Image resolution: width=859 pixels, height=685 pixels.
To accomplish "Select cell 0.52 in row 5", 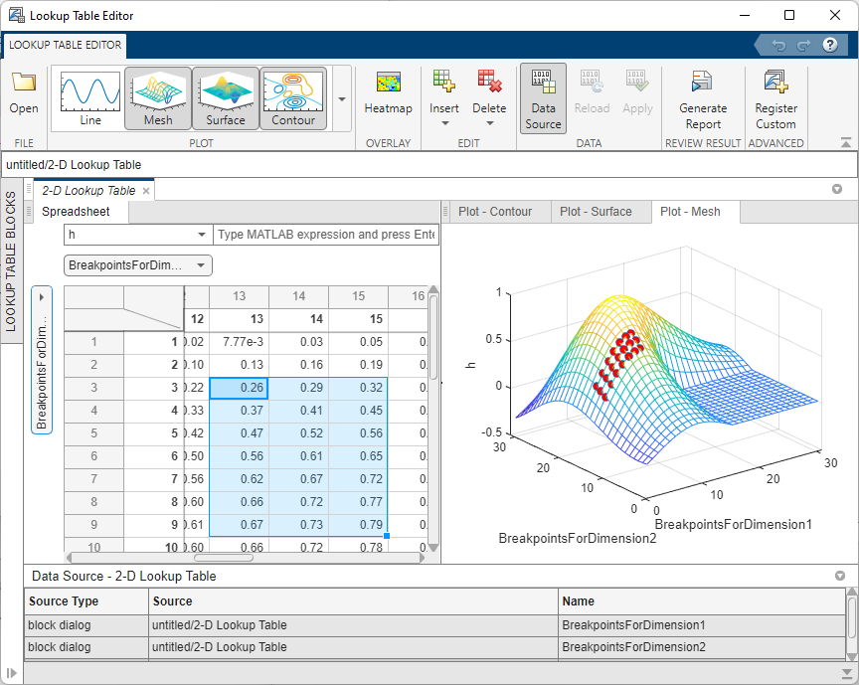I will click(298, 433).
